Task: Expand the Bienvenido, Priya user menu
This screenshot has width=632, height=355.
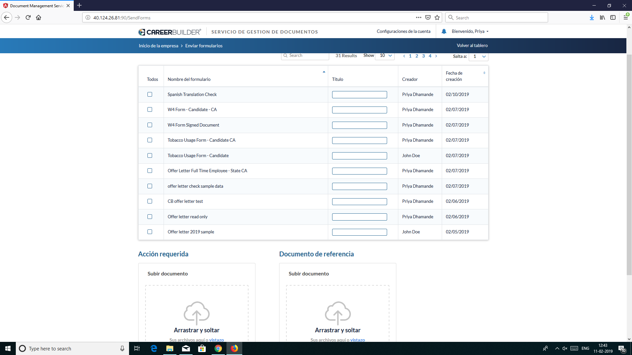Action: click(470, 32)
